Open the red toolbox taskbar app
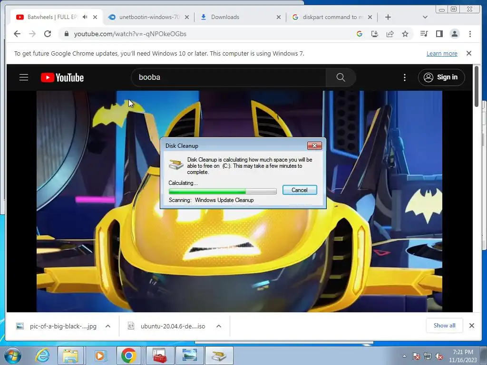This screenshot has width=487, height=365. pos(160,355)
